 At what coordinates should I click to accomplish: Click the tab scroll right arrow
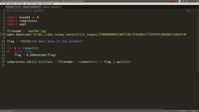click(x=3, y=7)
